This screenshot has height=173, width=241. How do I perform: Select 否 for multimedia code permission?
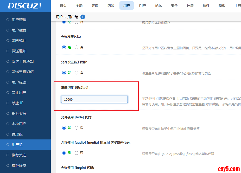pyautogui.click(x=76, y=153)
